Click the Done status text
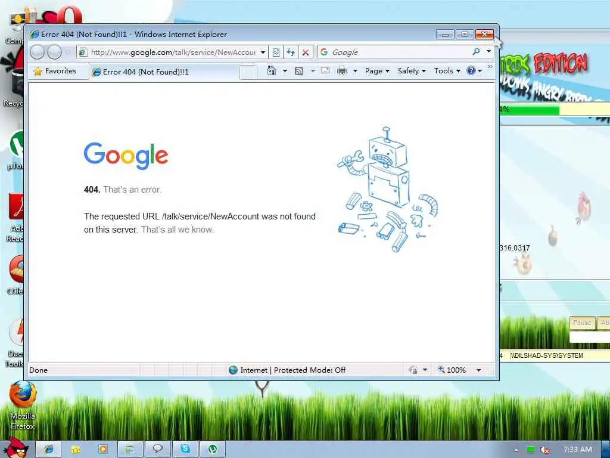The width and height of the screenshot is (610, 458). pos(39,370)
